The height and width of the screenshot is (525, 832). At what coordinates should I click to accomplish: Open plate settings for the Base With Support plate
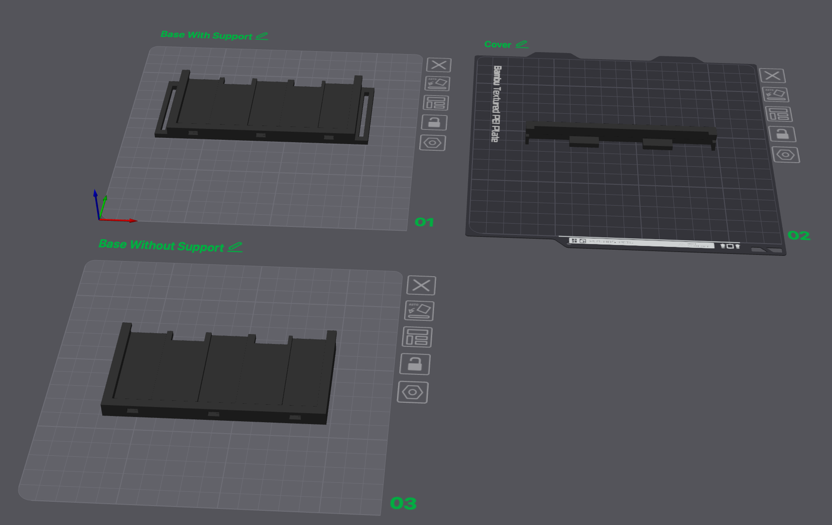pos(433,143)
